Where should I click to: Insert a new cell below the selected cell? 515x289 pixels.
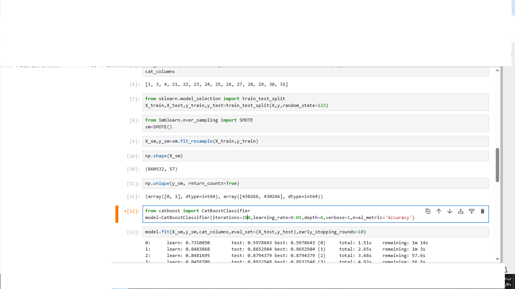click(472, 211)
